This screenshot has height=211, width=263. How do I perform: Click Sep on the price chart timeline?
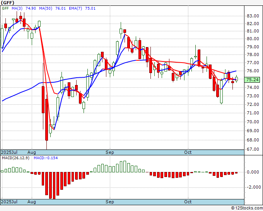click(110, 152)
